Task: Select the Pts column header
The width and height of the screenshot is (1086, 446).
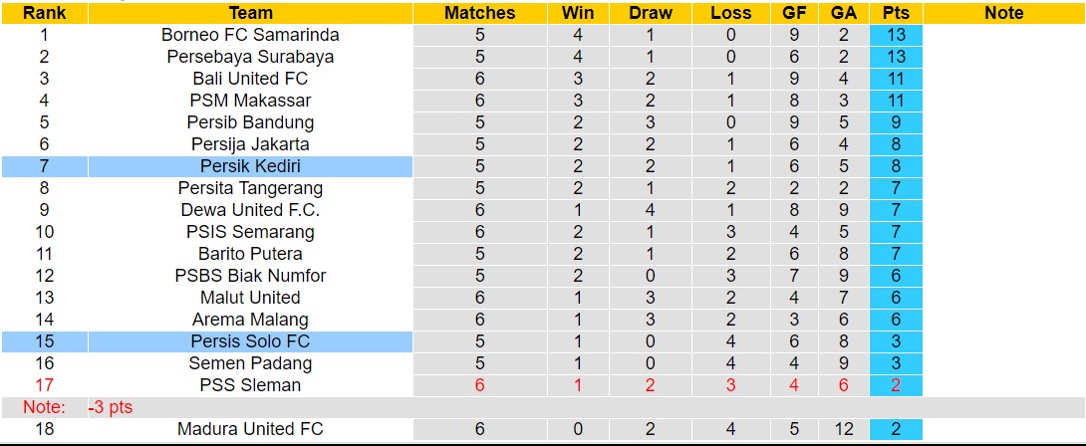Action: (x=896, y=13)
